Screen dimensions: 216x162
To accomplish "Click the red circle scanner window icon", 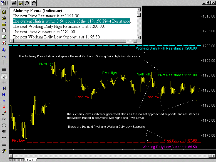I will click(x=4, y=43).
